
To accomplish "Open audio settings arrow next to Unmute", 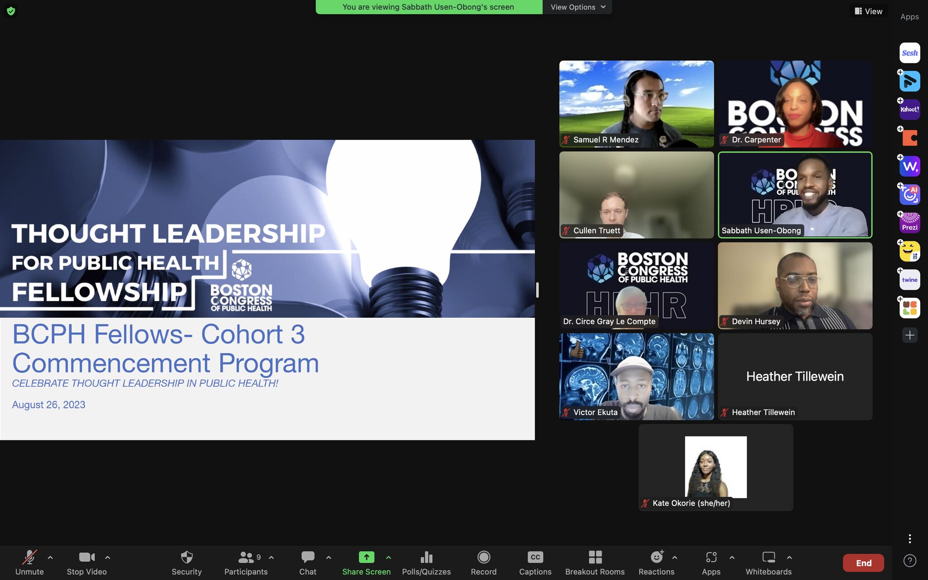I will (x=50, y=557).
